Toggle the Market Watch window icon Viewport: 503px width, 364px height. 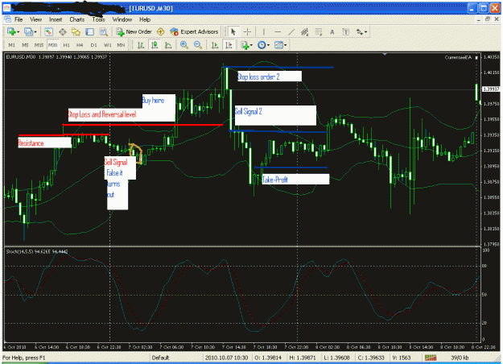tap(48, 31)
